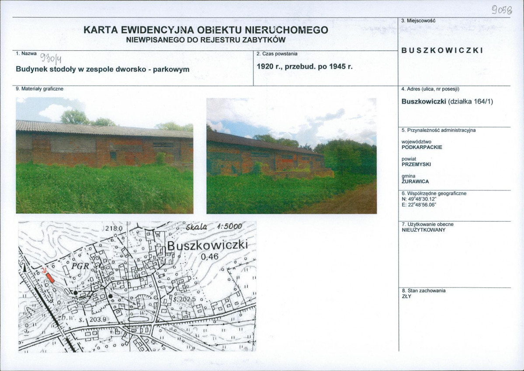This screenshot has width=524, height=371.
Task: Click the name field Budynek stodoły
Action: [102, 69]
